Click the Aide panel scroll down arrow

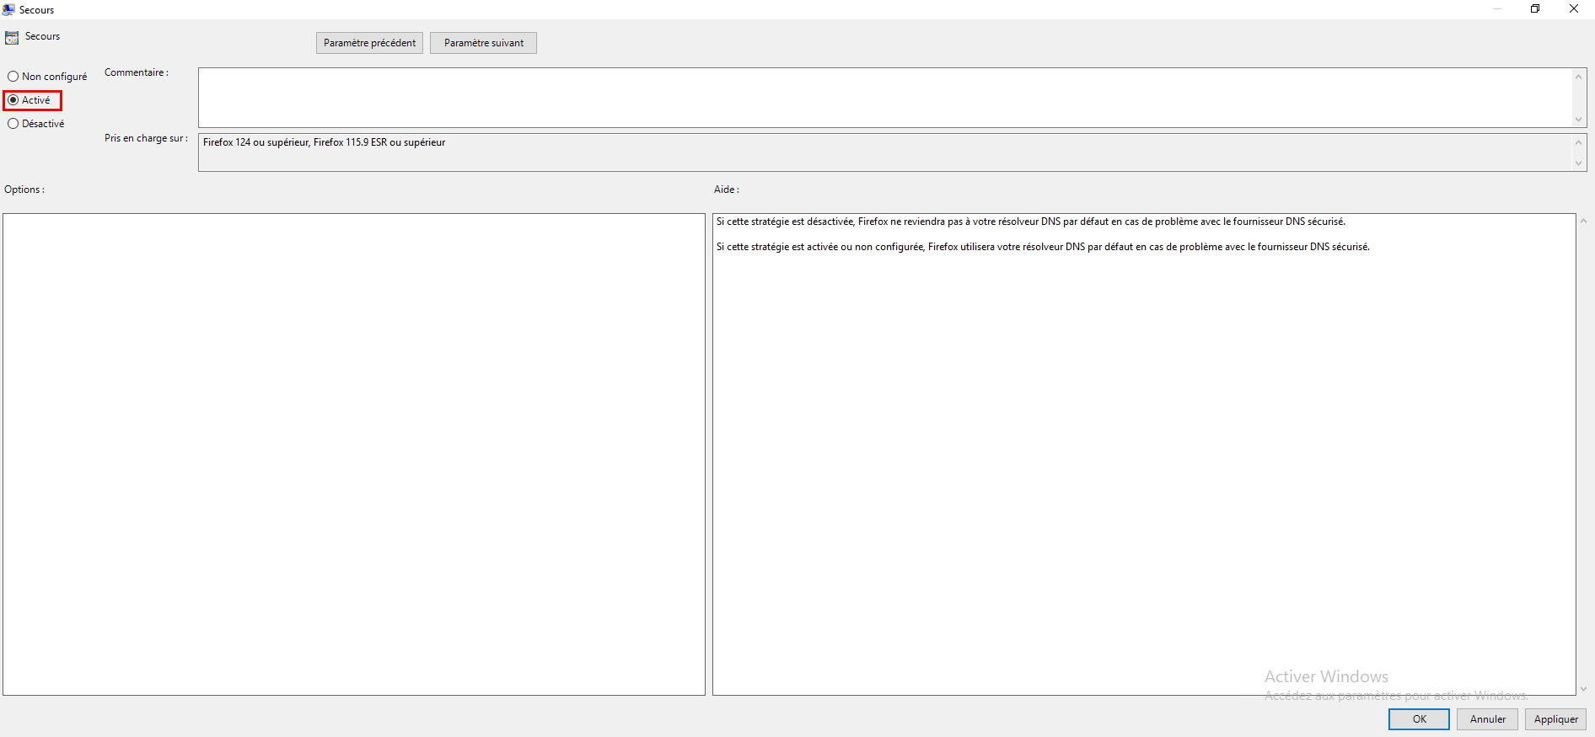(x=1583, y=688)
